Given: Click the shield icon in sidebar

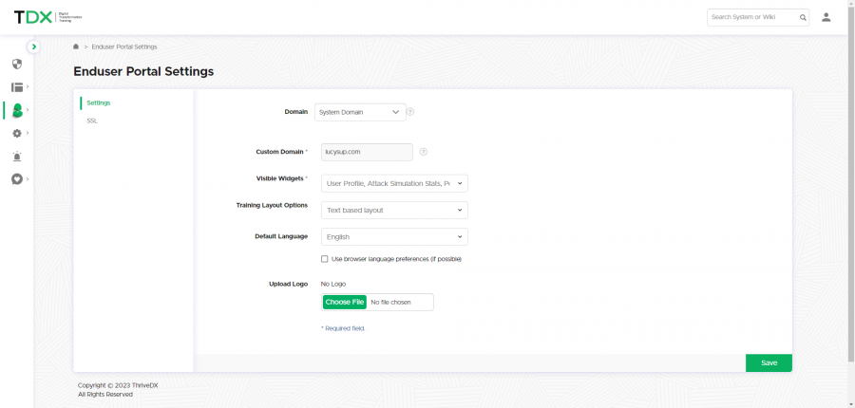Looking at the screenshot, I should point(17,65).
